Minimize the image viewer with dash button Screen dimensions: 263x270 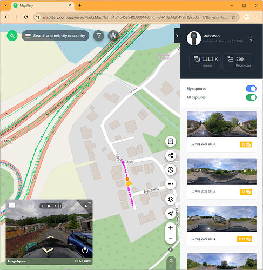(x=12, y=205)
